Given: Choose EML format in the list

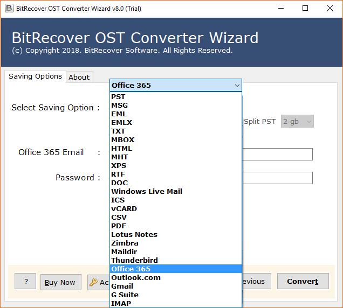Looking at the screenshot, I should pyautogui.click(x=176, y=114).
